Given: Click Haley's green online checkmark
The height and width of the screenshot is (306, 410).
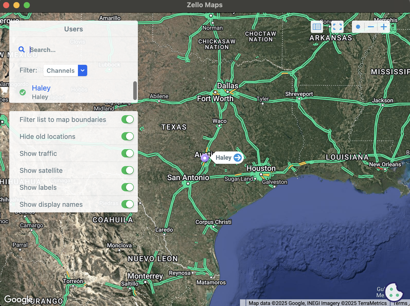Looking at the screenshot, I should click(23, 92).
